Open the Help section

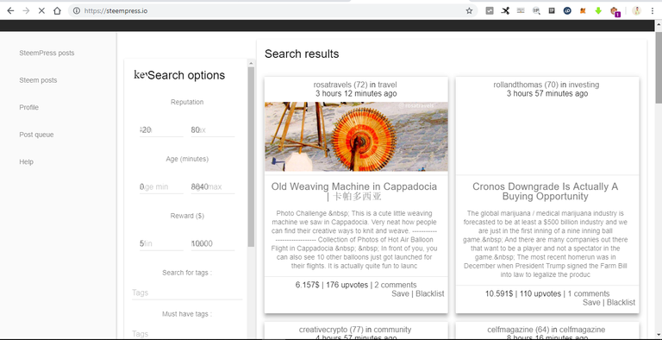click(x=26, y=161)
